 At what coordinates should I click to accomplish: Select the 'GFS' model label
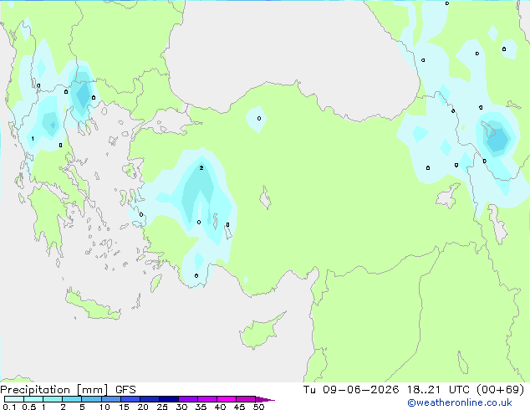125,390
